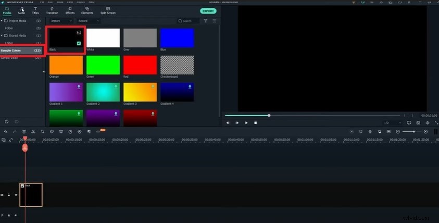Switch to the Audio tab
The width and height of the screenshot is (439, 223).
21,10
